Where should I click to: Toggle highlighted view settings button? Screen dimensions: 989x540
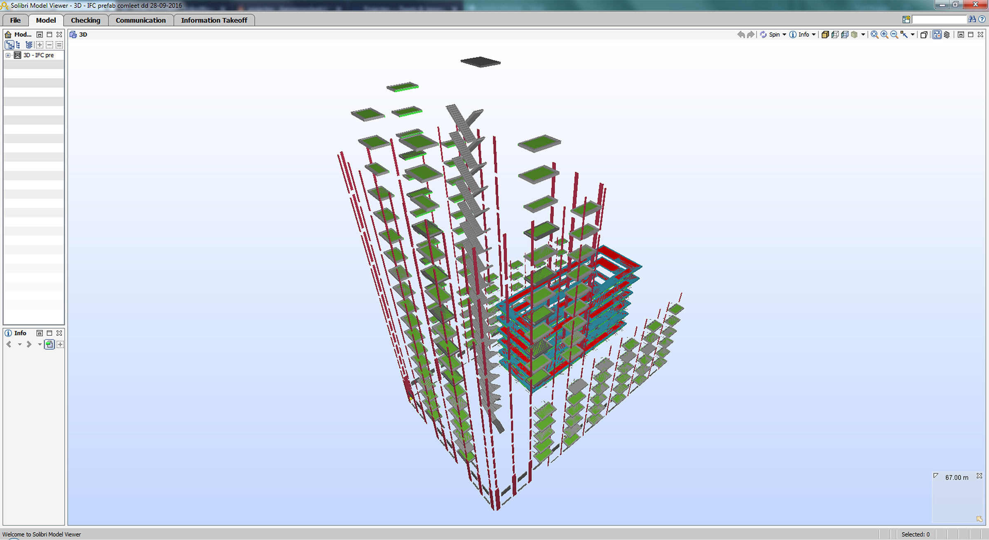coord(937,35)
